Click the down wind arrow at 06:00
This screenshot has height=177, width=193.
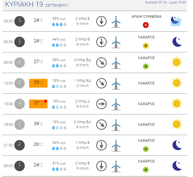point(101,42)
